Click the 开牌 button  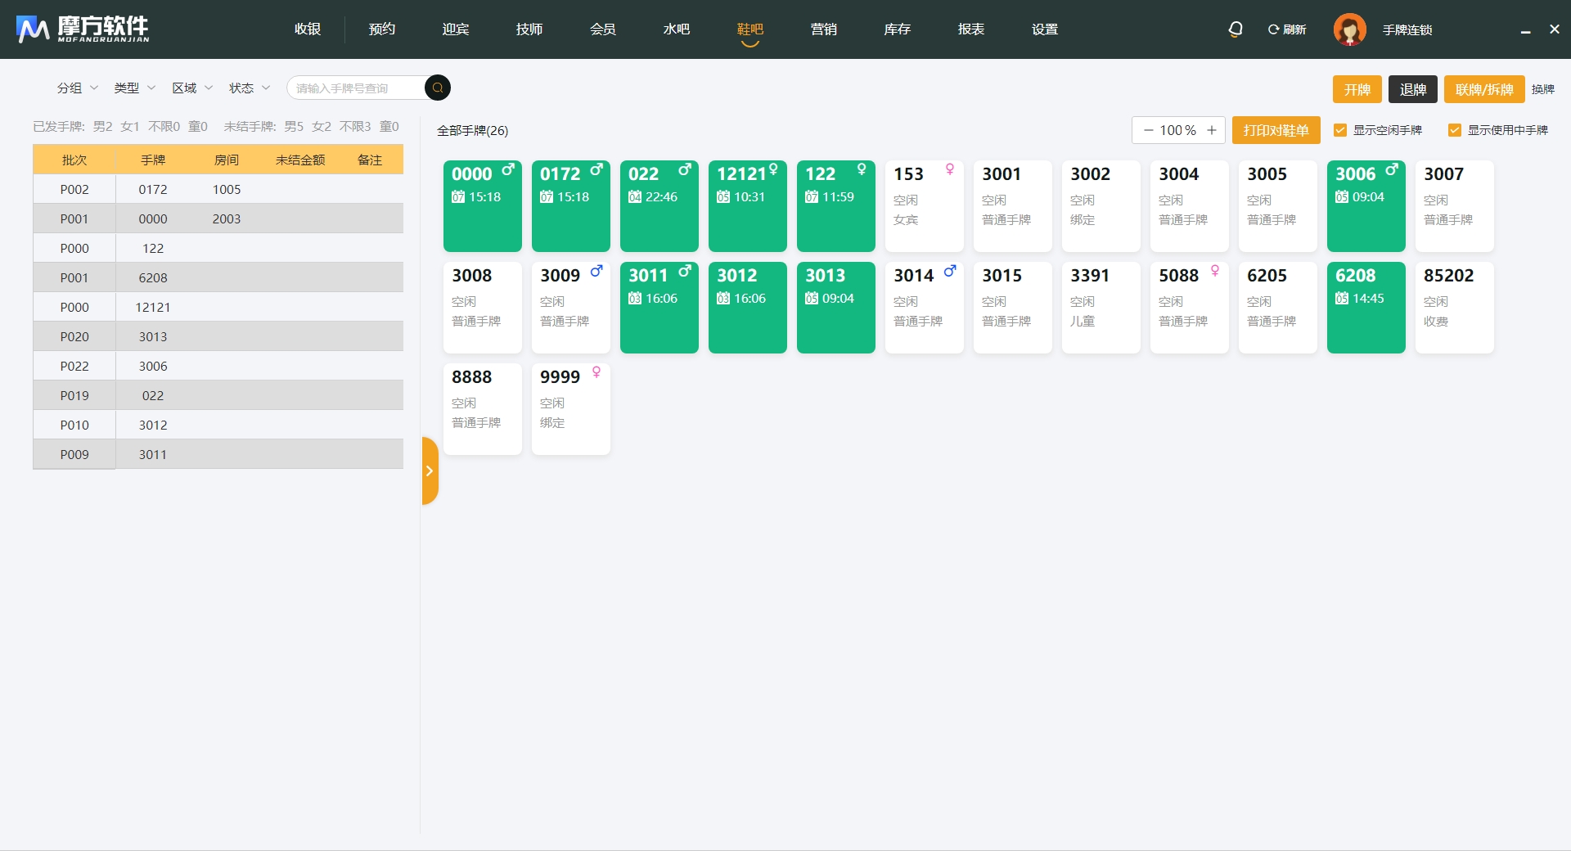pyautogui.click(x=1357, y=89)
